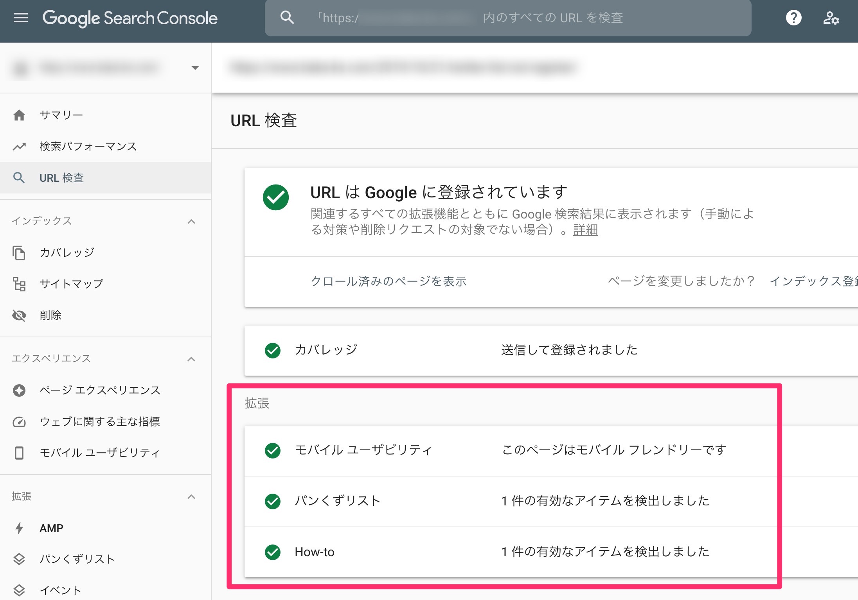
Task: Click the sitemap tree icon
Action: pos(19,284)
